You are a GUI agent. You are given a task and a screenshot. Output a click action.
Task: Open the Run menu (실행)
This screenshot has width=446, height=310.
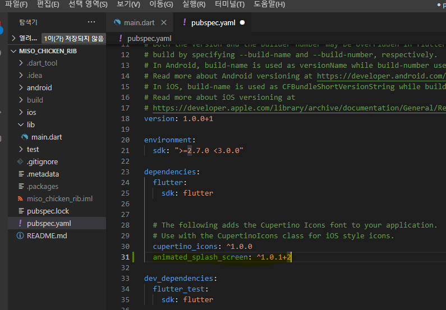click(x=194, y=4)
